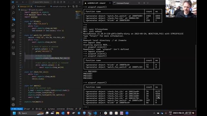Image resolution: width=207 pixels, height=116 pixels.
Task: Open Brave browser from the taskbar
Action: [x=68, y=113]
